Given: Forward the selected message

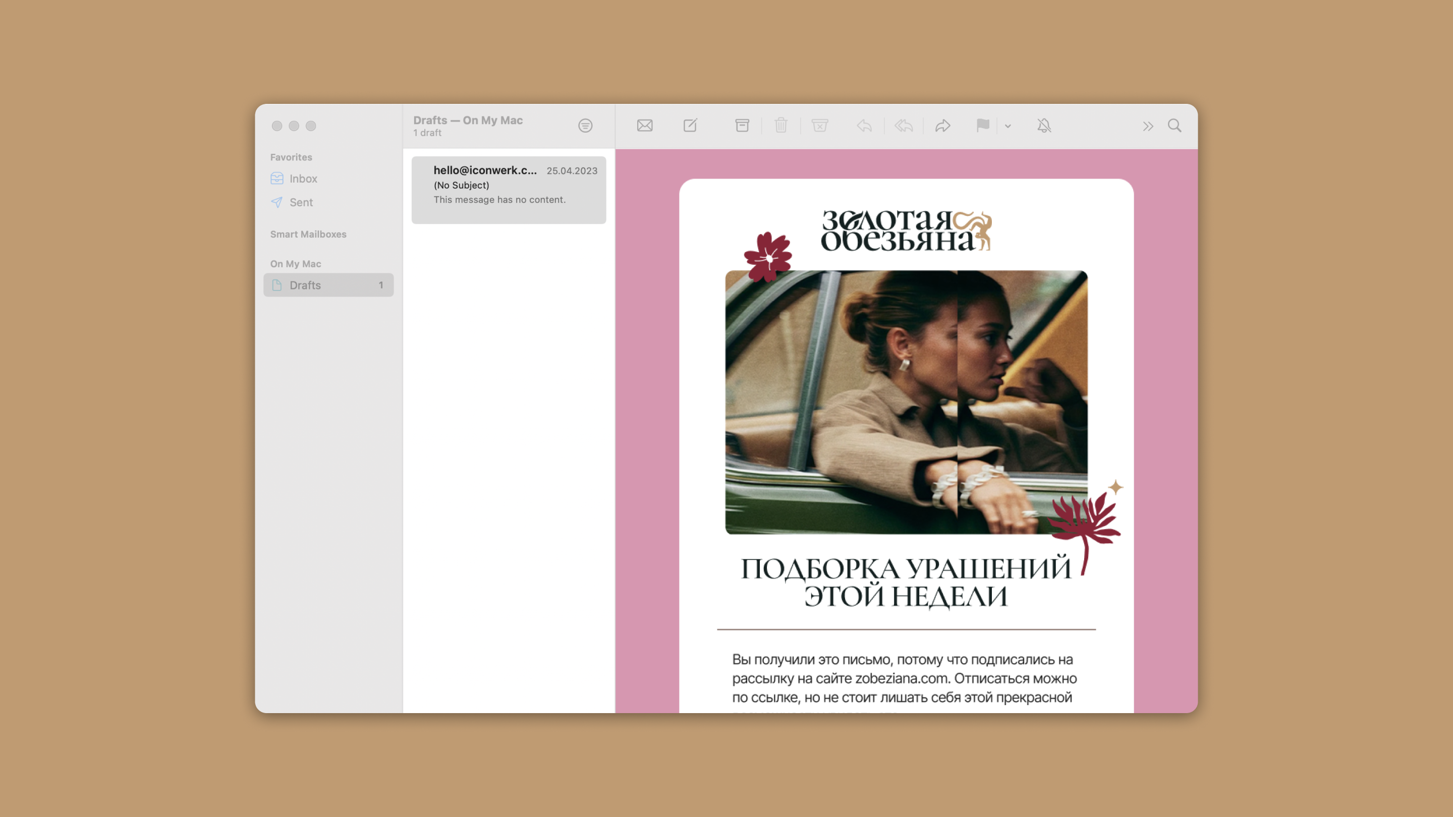Looking at the screenshot, I should tap(942, 125).
